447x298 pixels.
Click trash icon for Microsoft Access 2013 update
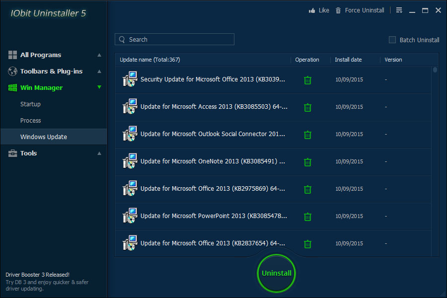point(307,107)
